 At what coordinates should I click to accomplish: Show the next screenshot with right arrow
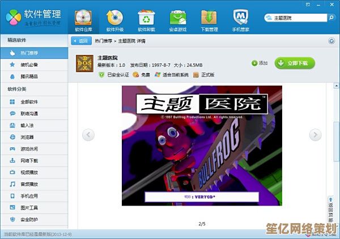pos(315,135)
